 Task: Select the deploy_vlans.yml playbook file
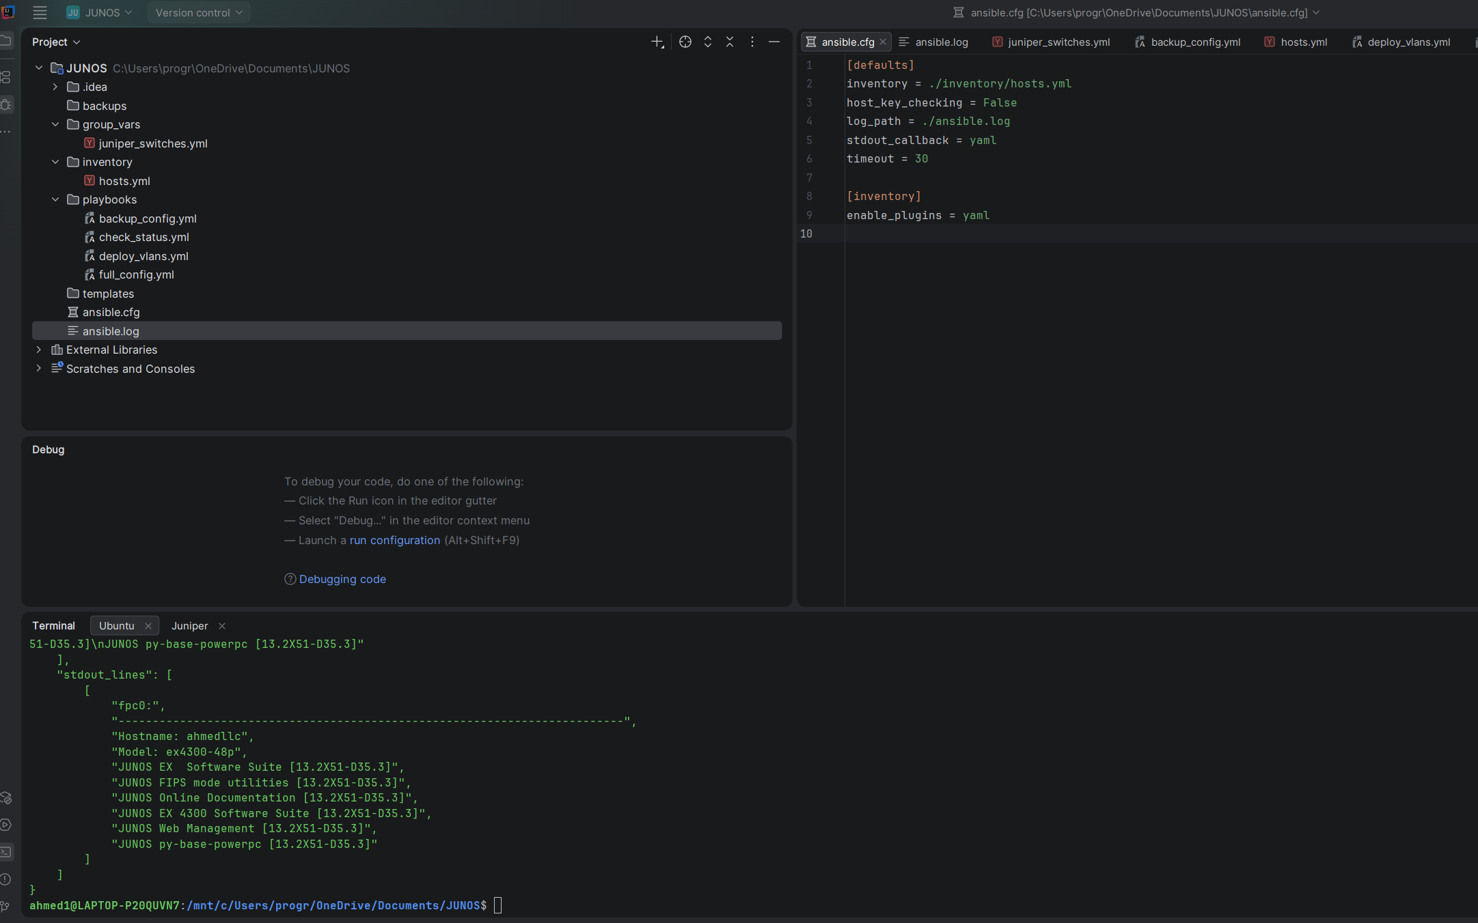[x=143, y=256]
